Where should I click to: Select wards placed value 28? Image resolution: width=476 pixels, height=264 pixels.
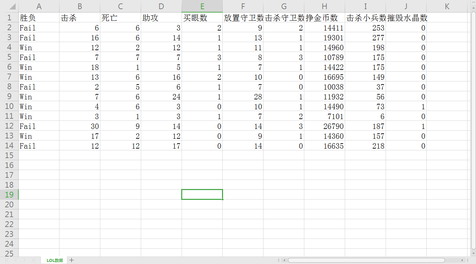click(243, 96)
